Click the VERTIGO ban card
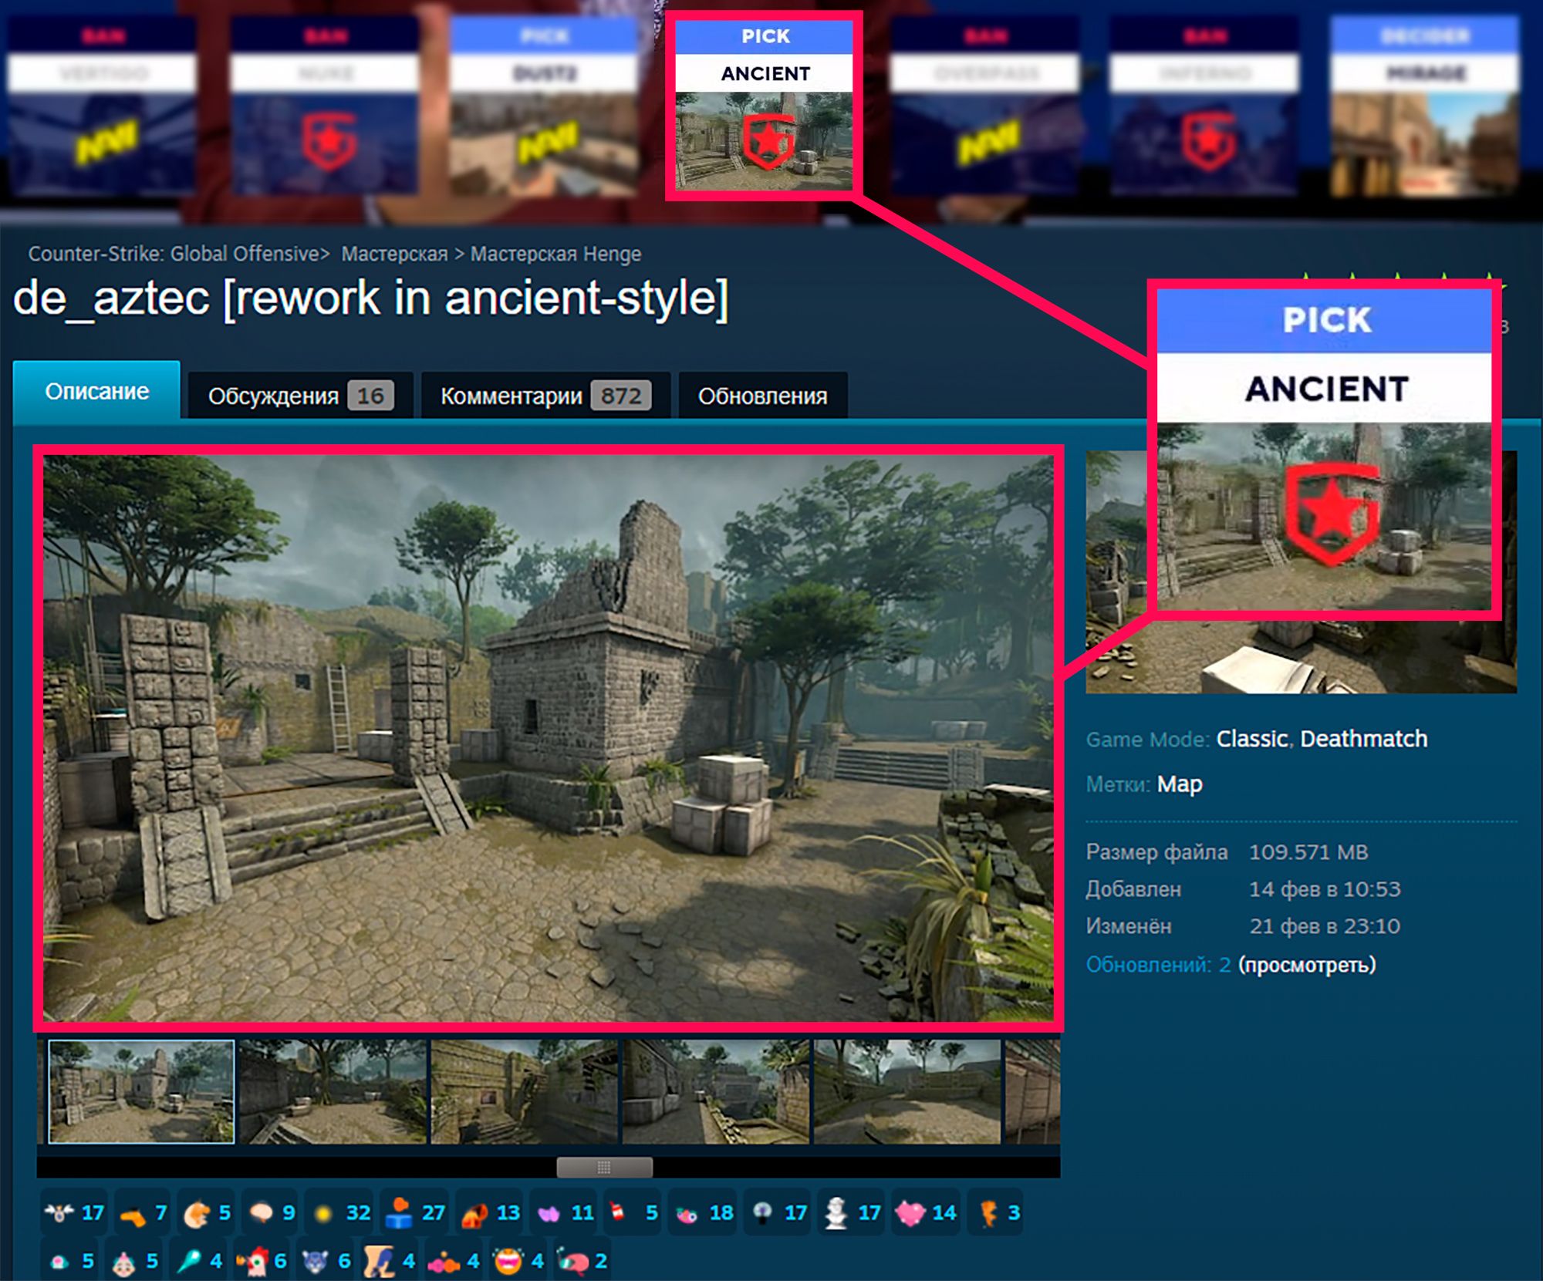 tap(102, 105)
